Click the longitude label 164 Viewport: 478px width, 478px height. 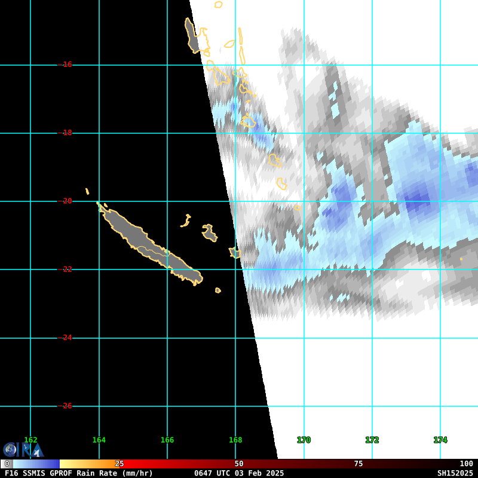99,440
